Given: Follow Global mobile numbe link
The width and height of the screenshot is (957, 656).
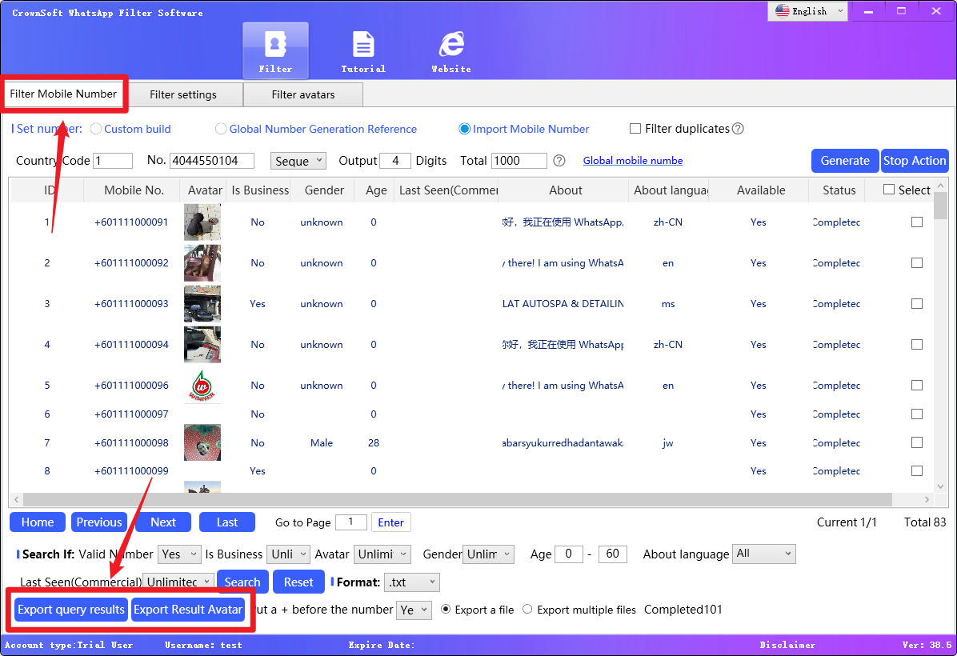Looking at the screenshot, I should pyautogui.click(x=633, y=161).
